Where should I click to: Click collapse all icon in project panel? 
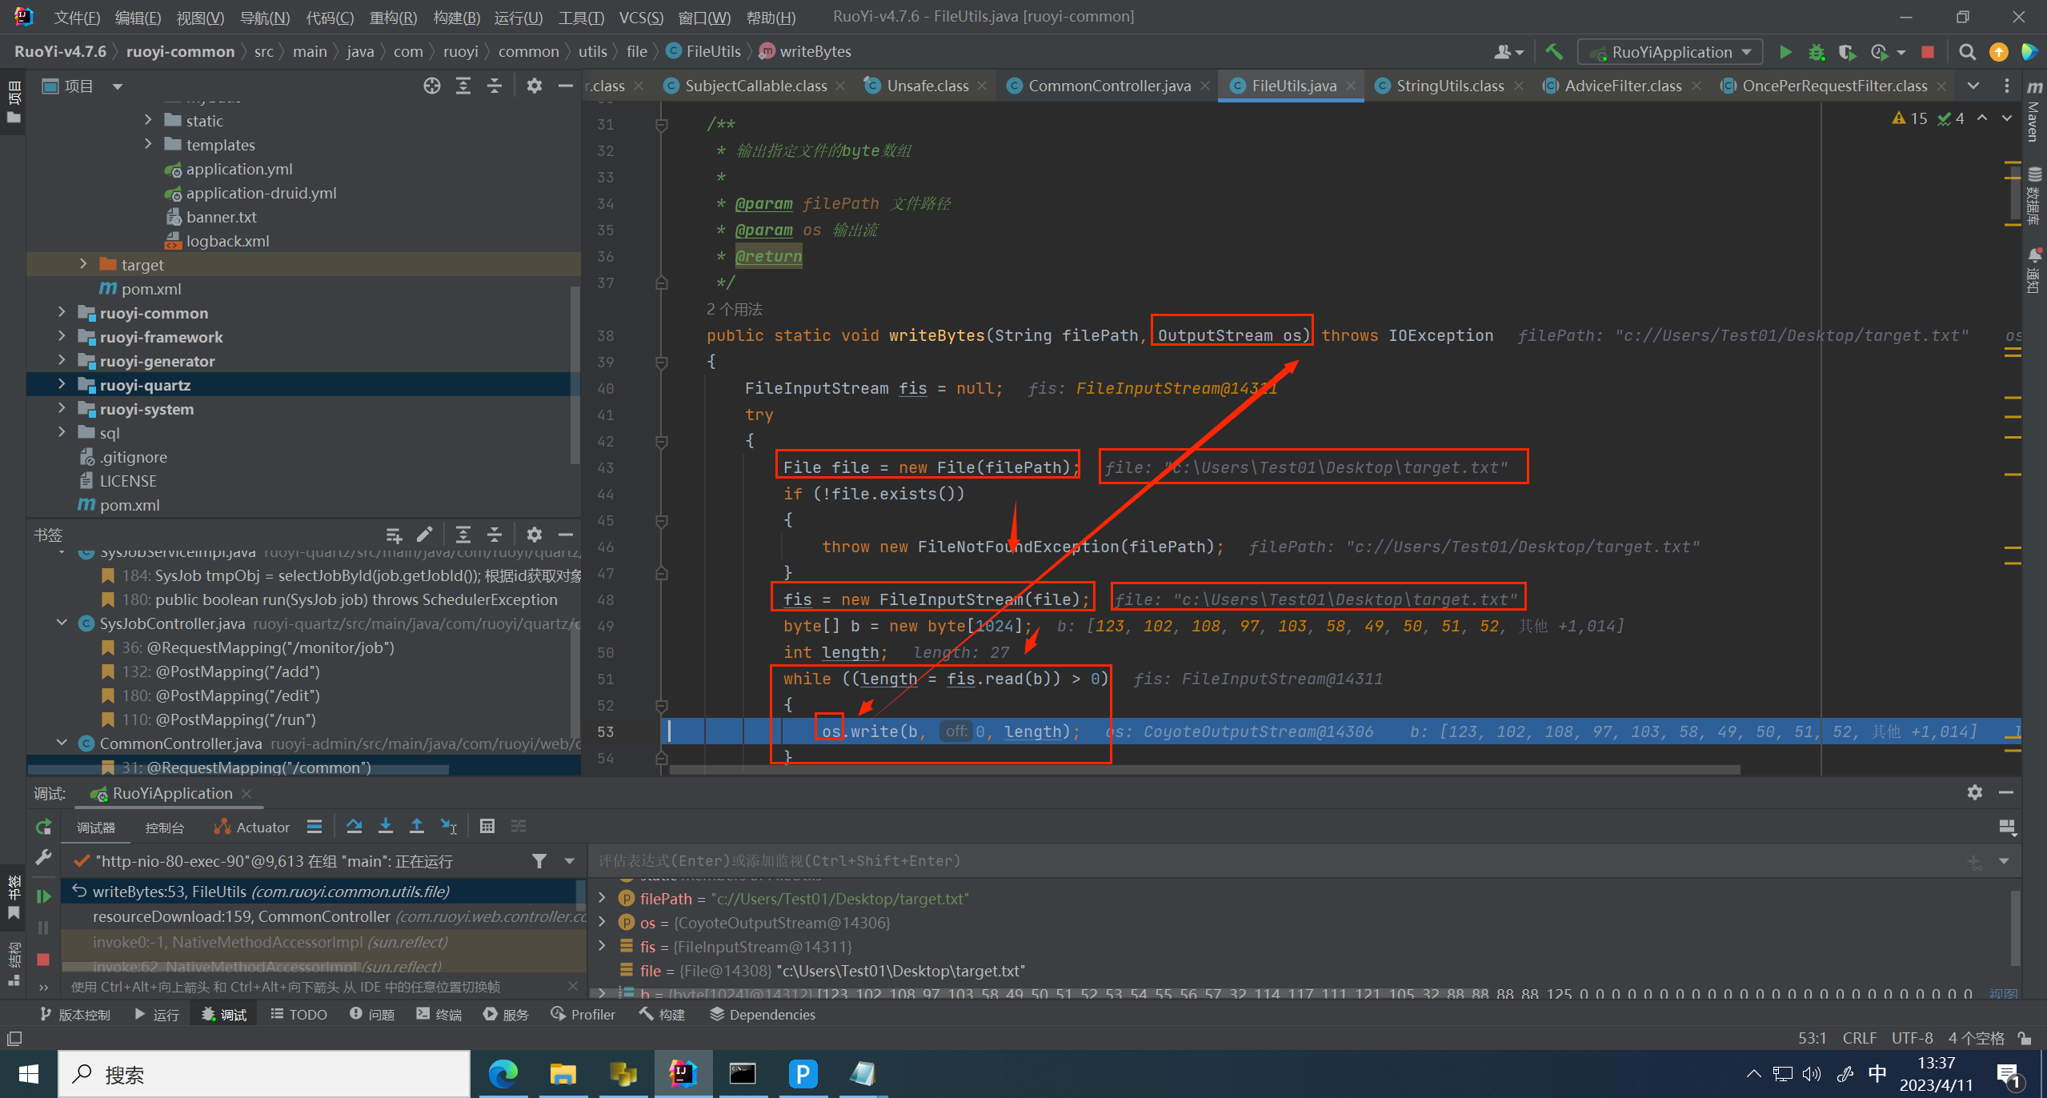point(495,86)
